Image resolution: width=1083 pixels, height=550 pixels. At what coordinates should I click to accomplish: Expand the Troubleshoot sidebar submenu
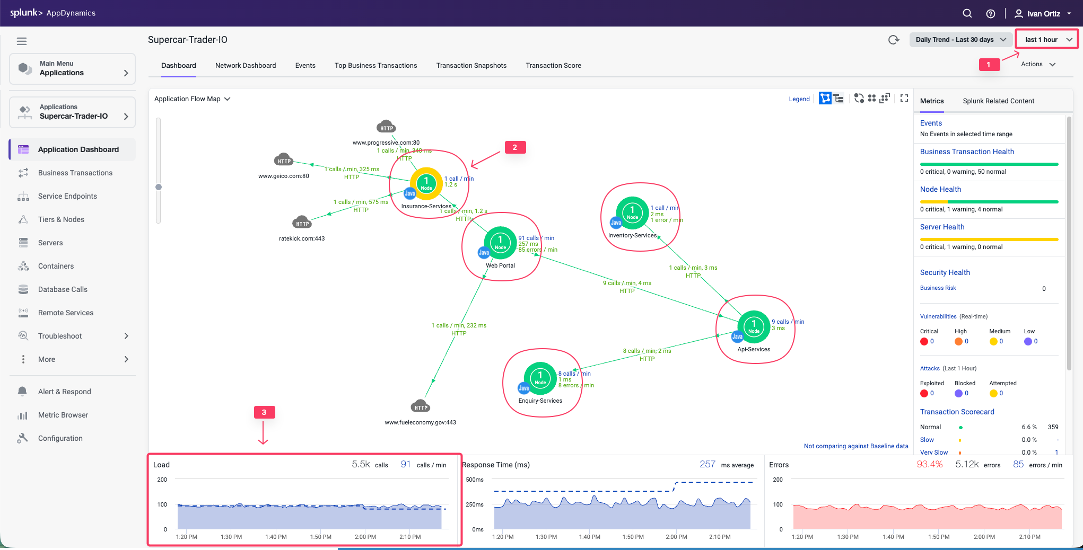tap(126, 336)
